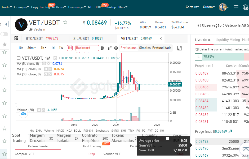Click the filled favorites star in sidebar
The width and height of the screenshot is (249, 159).
click(5, 44)
